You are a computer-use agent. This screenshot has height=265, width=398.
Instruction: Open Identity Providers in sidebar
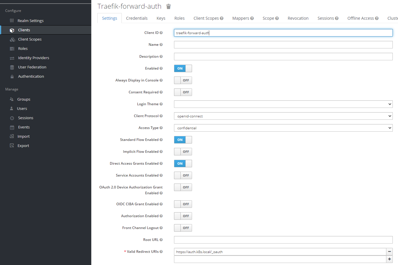coord(34,58)
